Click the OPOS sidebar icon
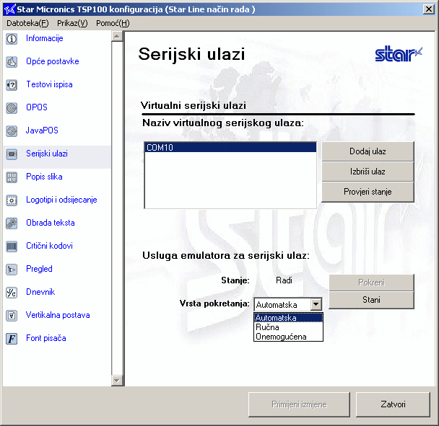 pyautogui.click(x=12, y=108)
